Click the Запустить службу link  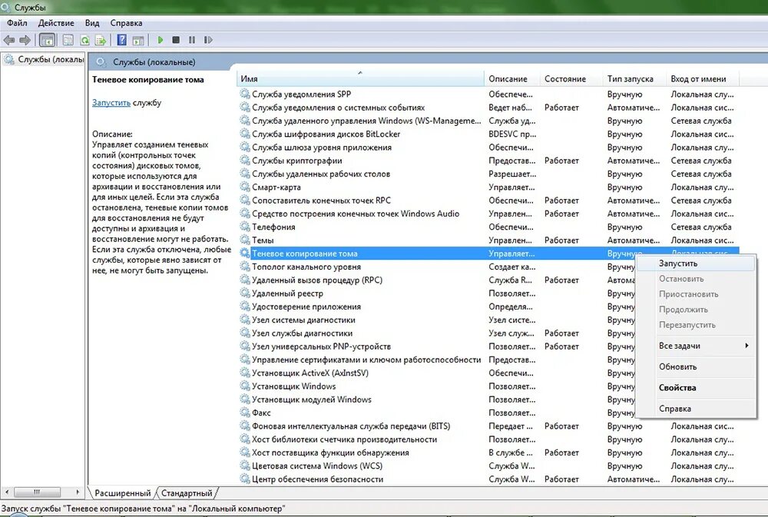click(x=111, y=103)
